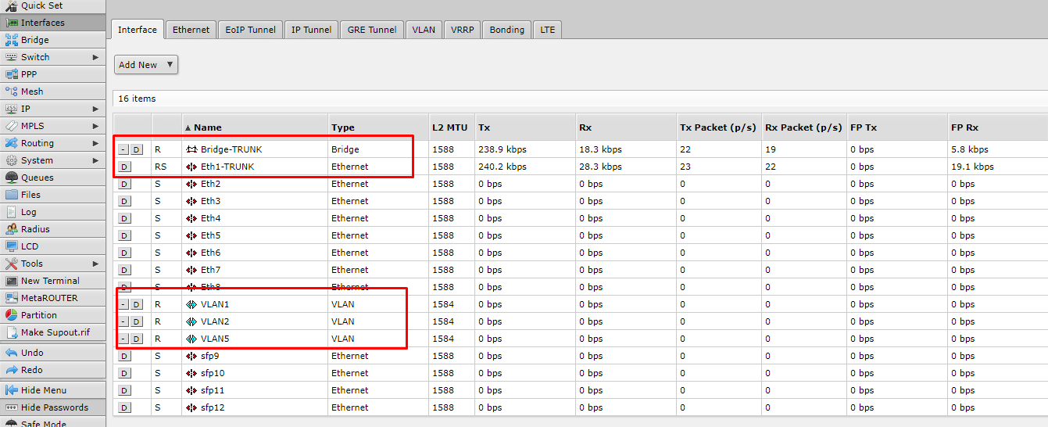Click the L2 MTU column header
Image resolution: width=1048 pixels, height=427 pixels.
pos(450,127)
